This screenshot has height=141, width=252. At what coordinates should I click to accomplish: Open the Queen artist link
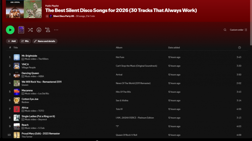pos(25,85)
